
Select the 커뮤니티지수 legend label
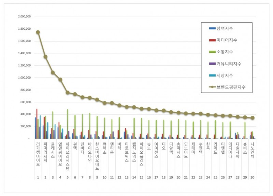229,64
